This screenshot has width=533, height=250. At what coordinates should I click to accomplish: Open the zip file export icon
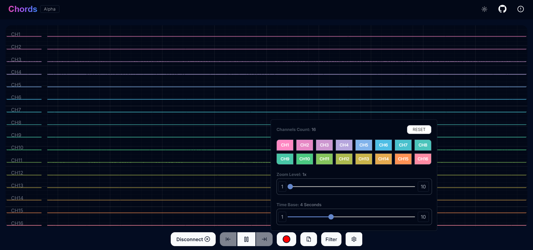308,239
